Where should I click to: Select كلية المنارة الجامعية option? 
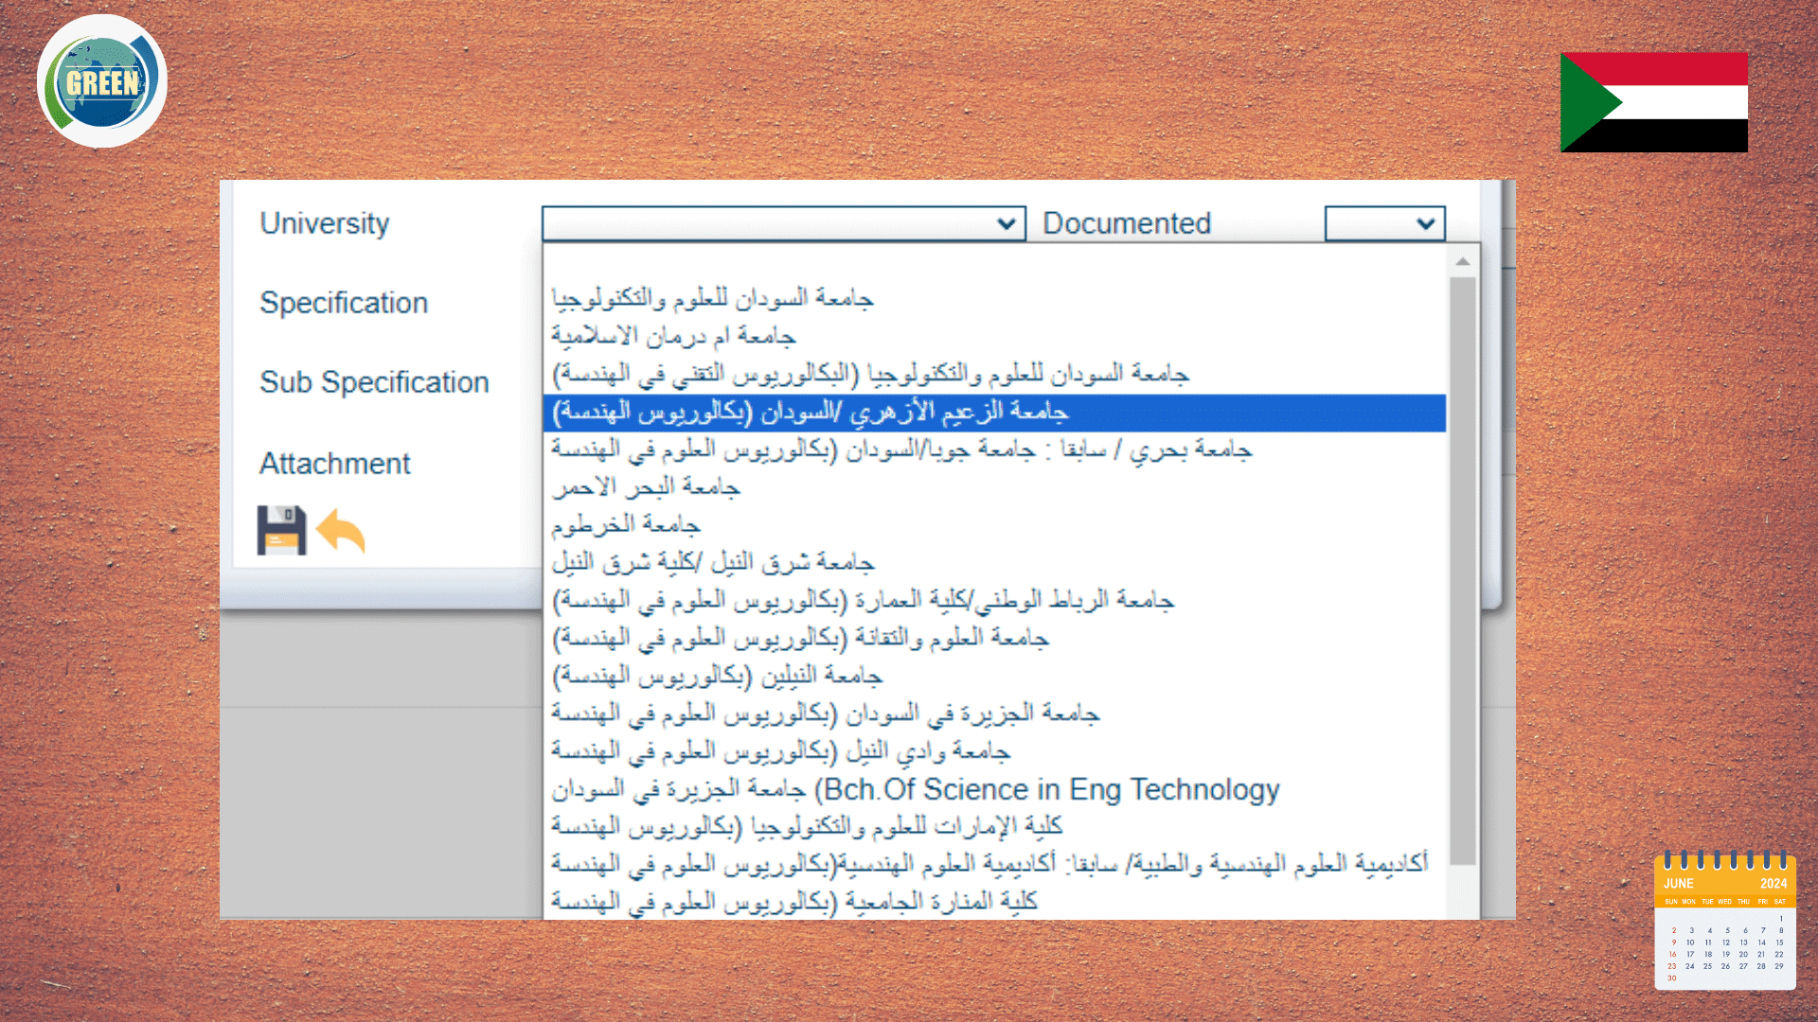(793, 902)
